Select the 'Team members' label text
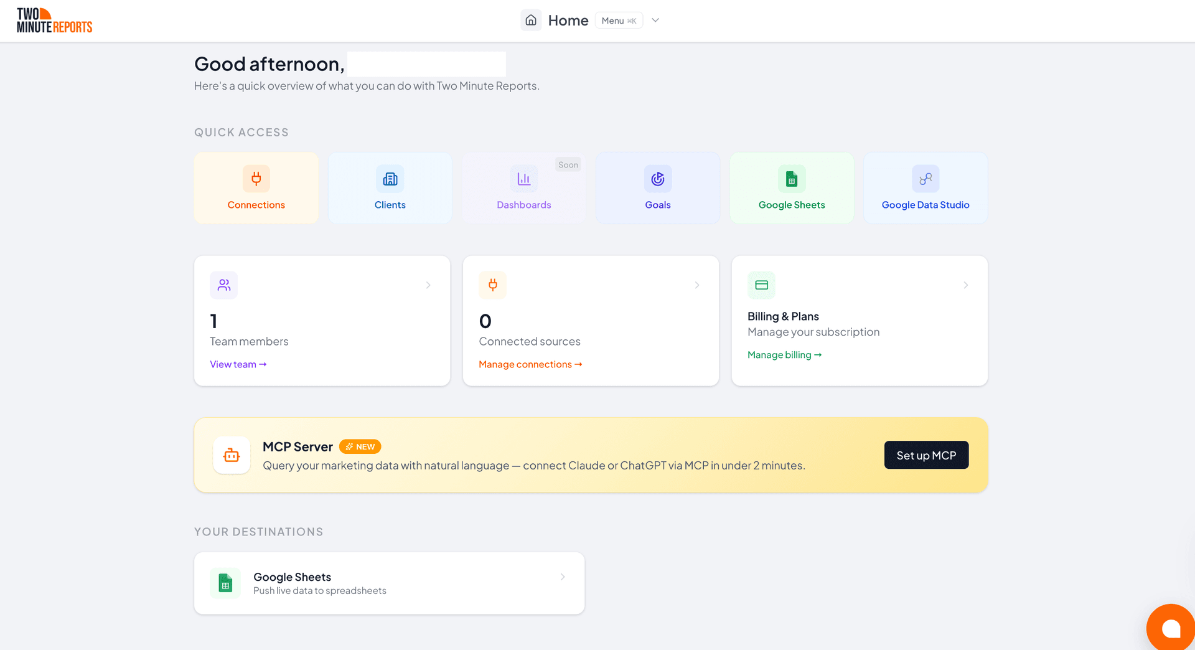Screen dimensions: 1195x650 (249, 341)
